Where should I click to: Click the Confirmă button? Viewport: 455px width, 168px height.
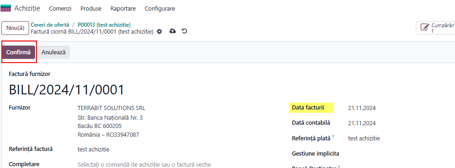pos(18,52)
